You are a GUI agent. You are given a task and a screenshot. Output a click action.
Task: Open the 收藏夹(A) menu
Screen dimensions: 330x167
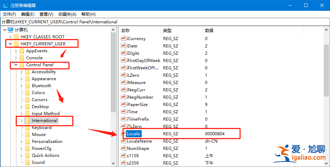pos(67,14)
